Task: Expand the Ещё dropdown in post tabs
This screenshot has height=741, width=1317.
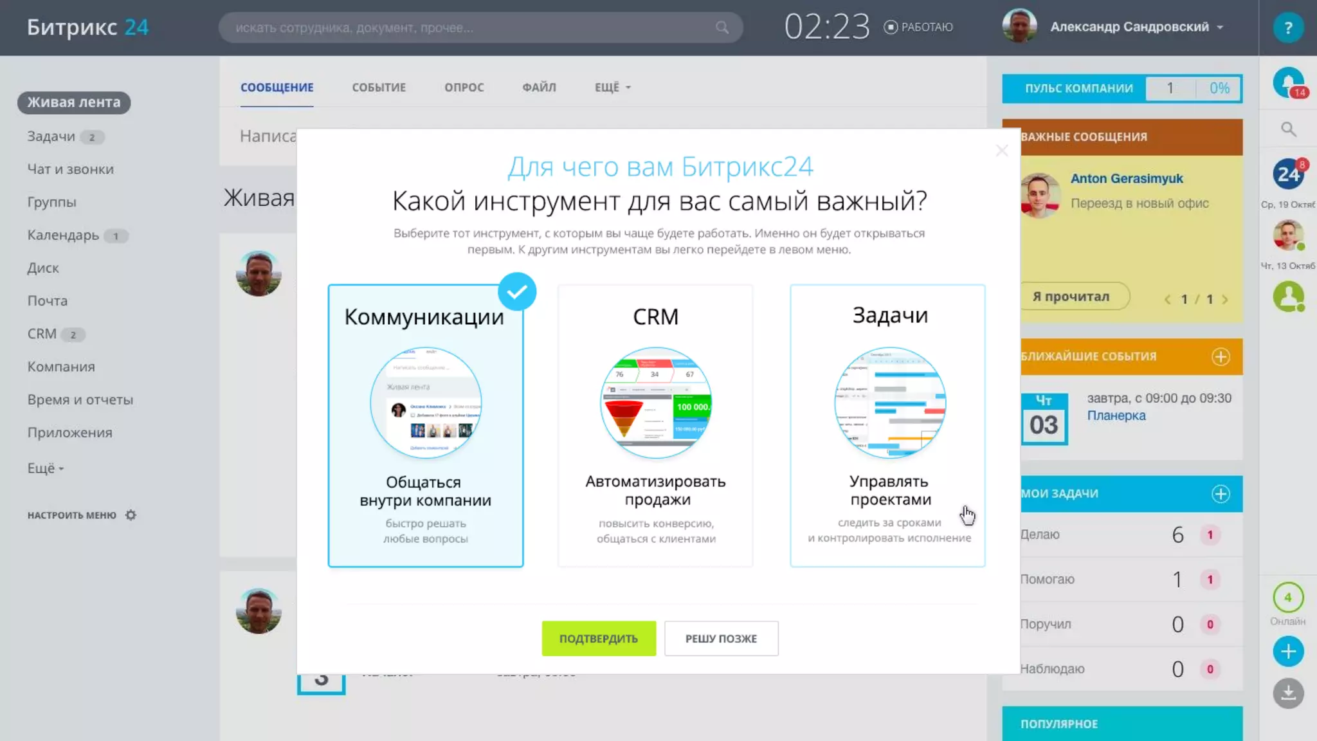Action: click(x=612, y=87)
